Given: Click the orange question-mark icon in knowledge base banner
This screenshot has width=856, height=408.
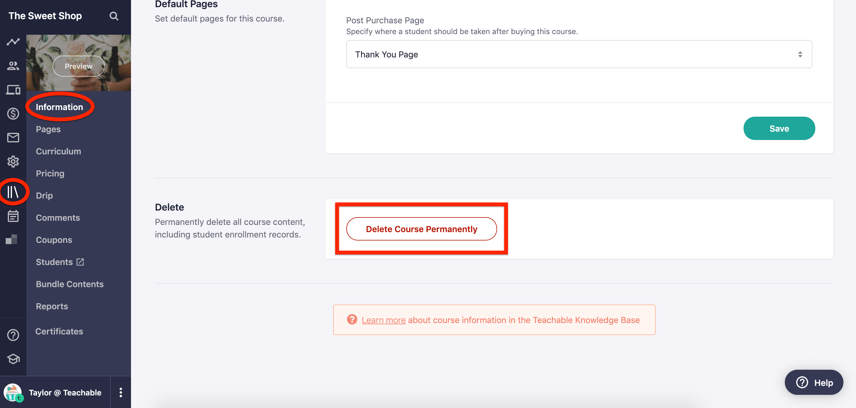Looking at the screenshot, I should (x=352, y=319).
